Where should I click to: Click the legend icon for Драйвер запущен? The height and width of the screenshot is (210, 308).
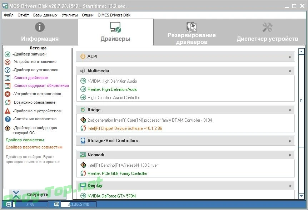[8, 54]
